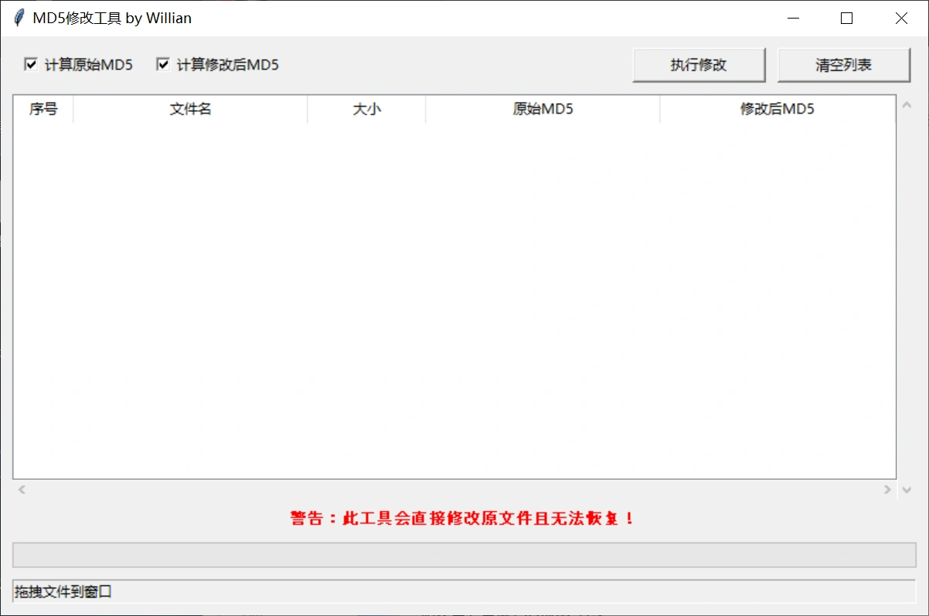This screenshot has width=929, height=616.
Task: Minimize the MD5修改工具 window
Action: (792, 18)
